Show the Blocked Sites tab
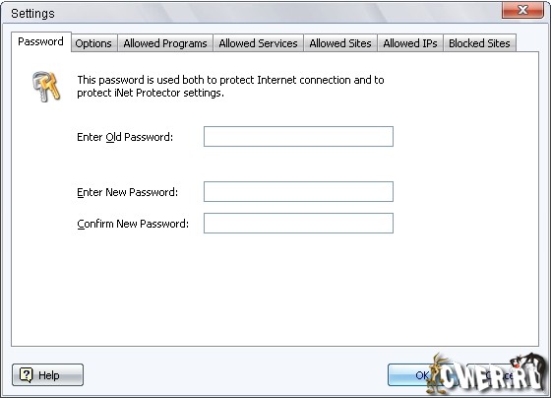Image resolution: width=551 pixels, height=398 pixels. [479, 43]
